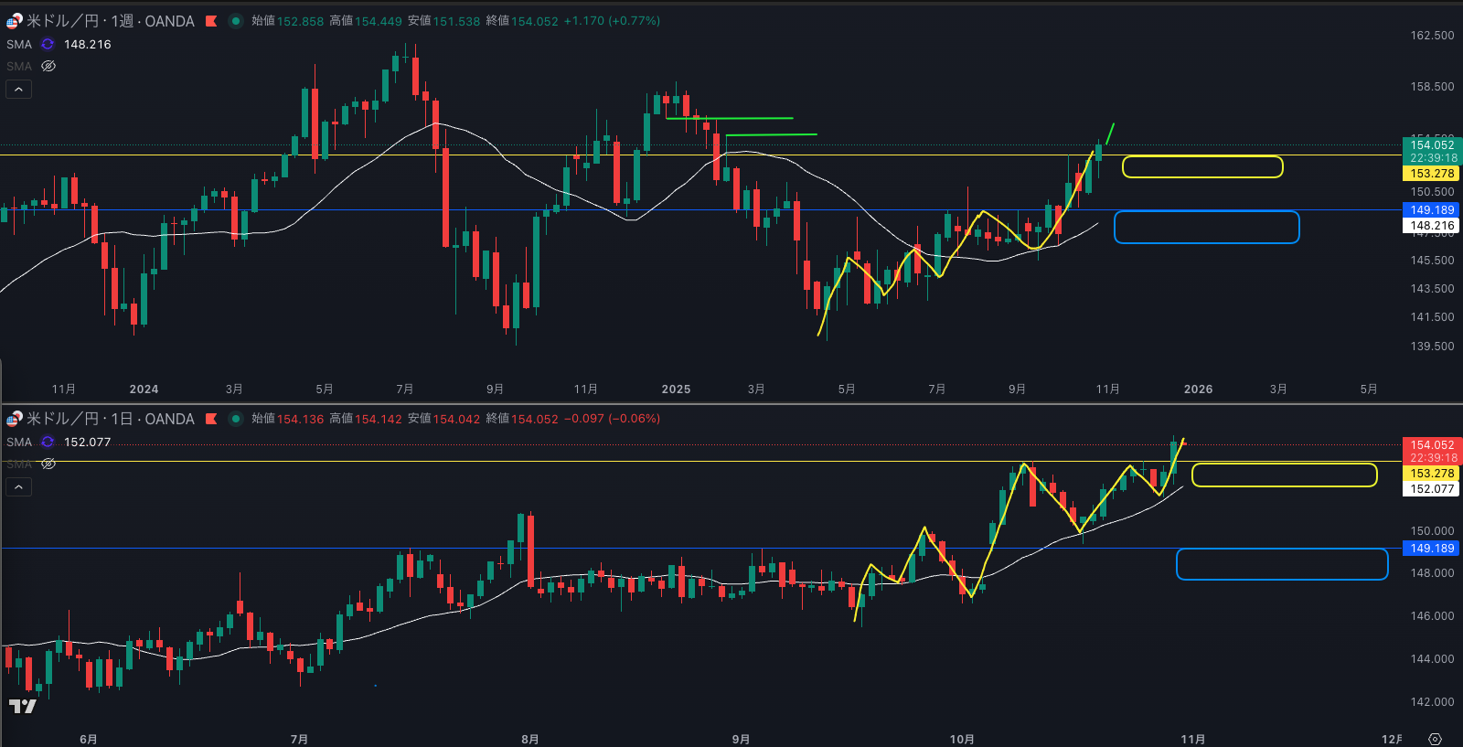Show the hidden SMA on the daily chart
The height and width of the screenshot is (747, 1463).
[48, 464]
